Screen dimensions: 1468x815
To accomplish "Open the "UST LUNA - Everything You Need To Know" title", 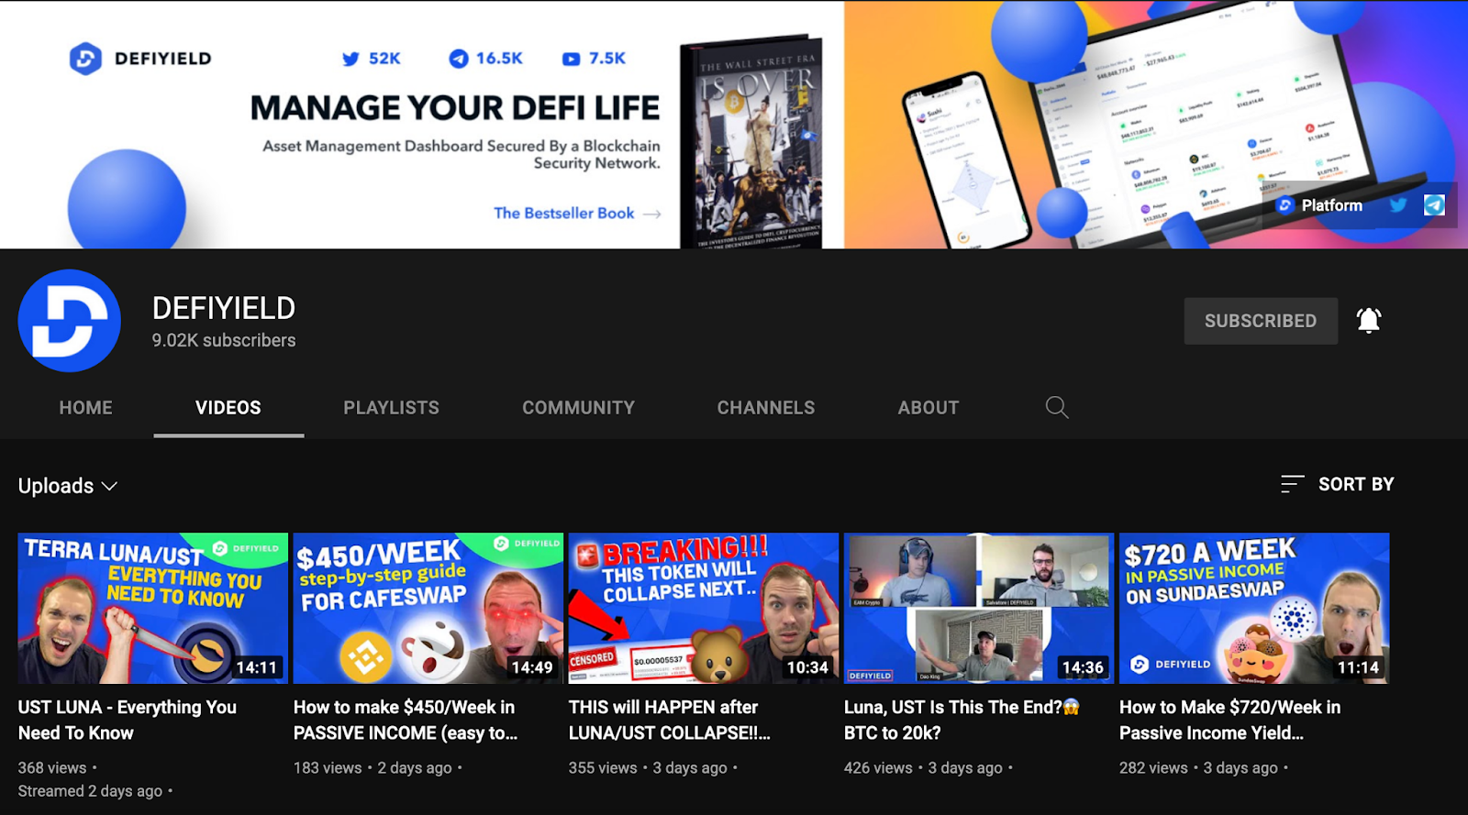I will (127, 720).
